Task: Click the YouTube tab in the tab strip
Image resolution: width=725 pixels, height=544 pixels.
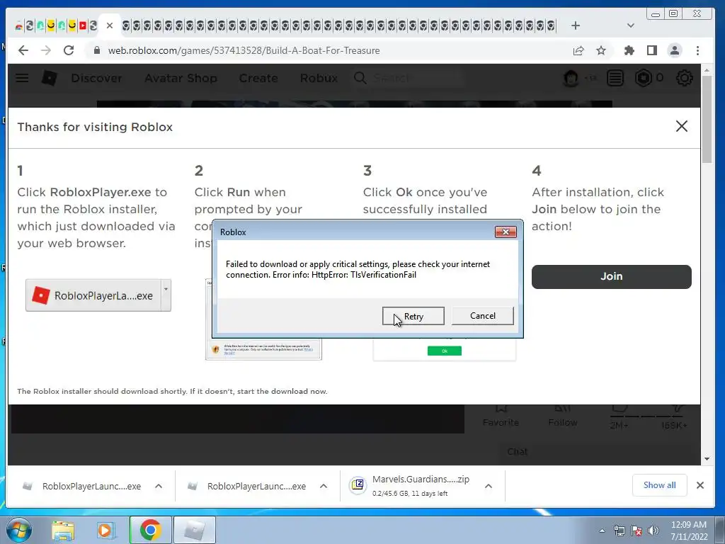Action: (83, 25)
